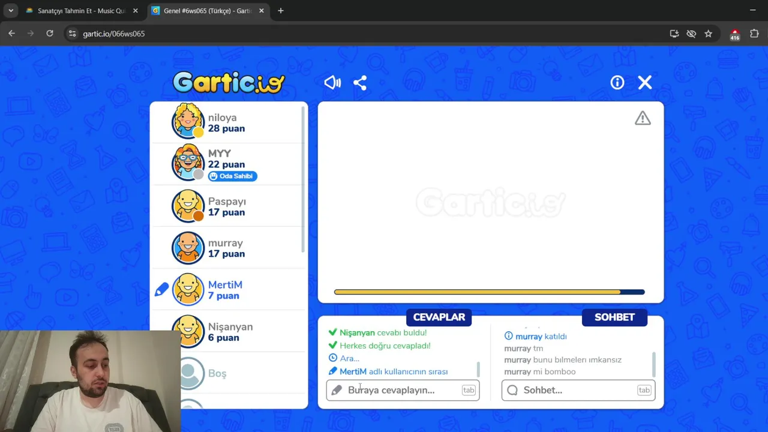Click Nişanyan's player avatar

click(x=188, y=331)
